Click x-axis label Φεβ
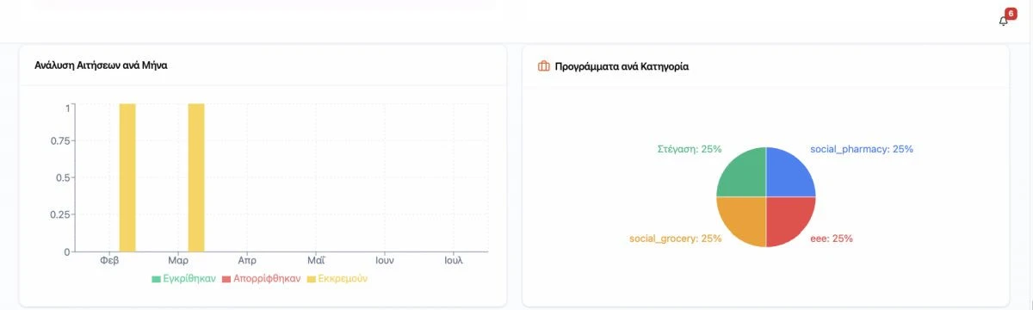Image resolution: width=1033 pixels, height=310 pixels. (x=109, y=260)
